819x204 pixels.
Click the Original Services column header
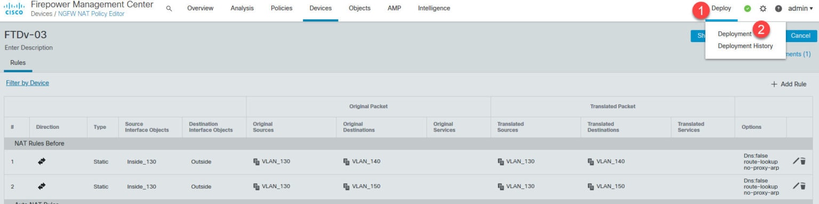444,127
